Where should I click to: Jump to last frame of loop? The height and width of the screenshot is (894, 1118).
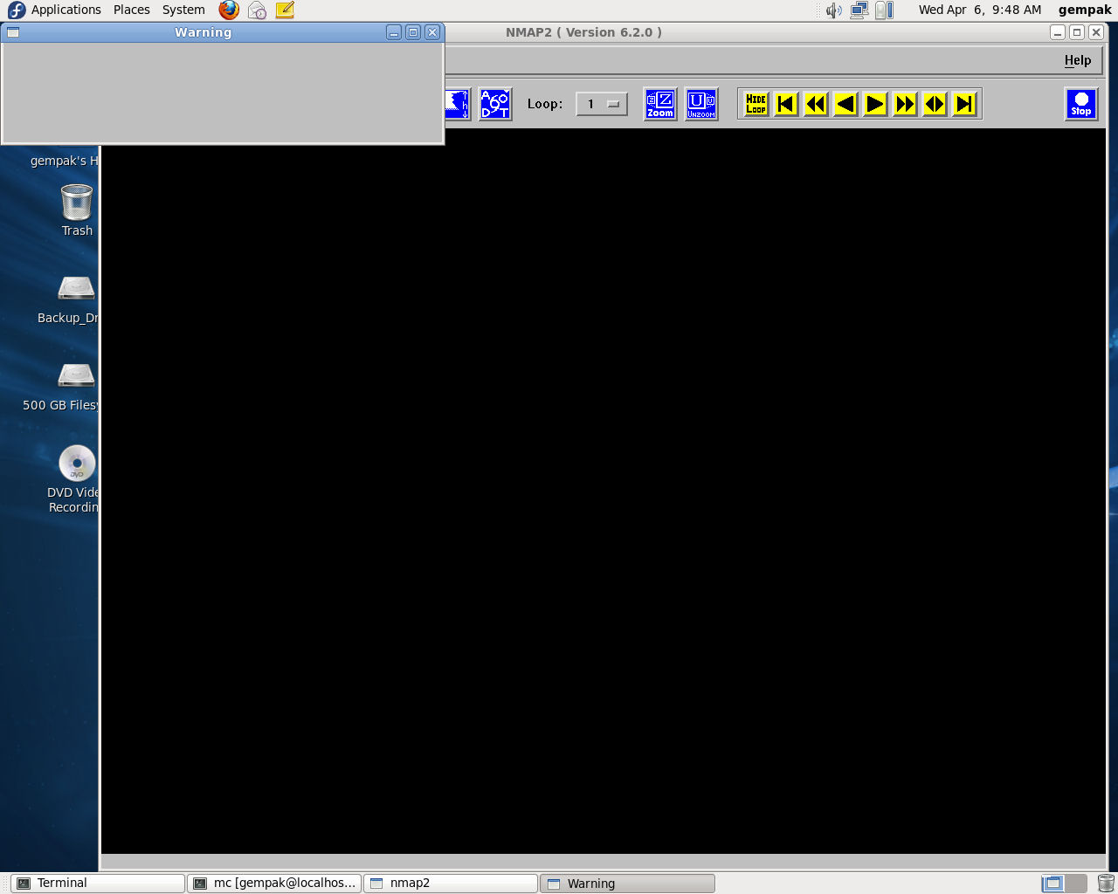tap(964, 104)
